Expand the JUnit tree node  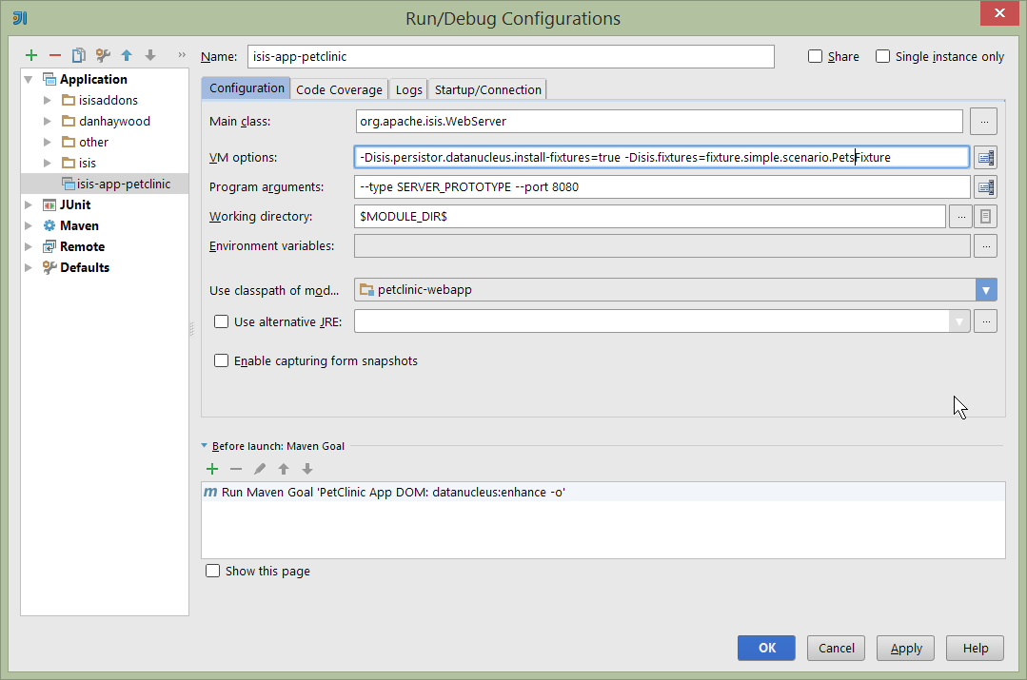coord(29,204)
